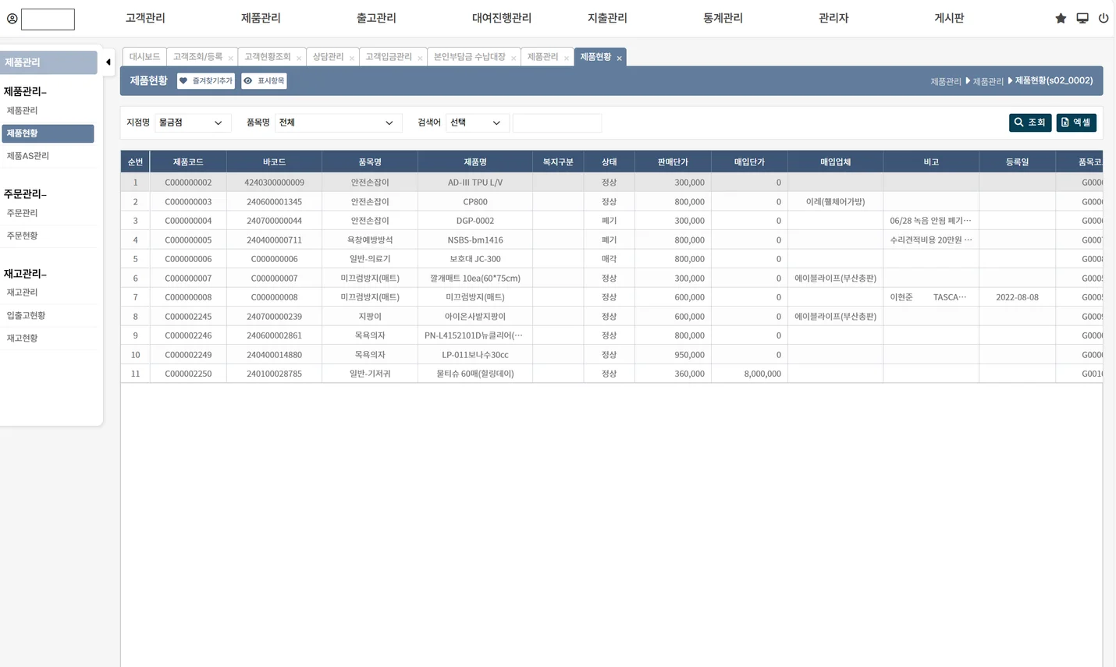Select 재고관리 item in sidebar

click(x=22, y=293)
